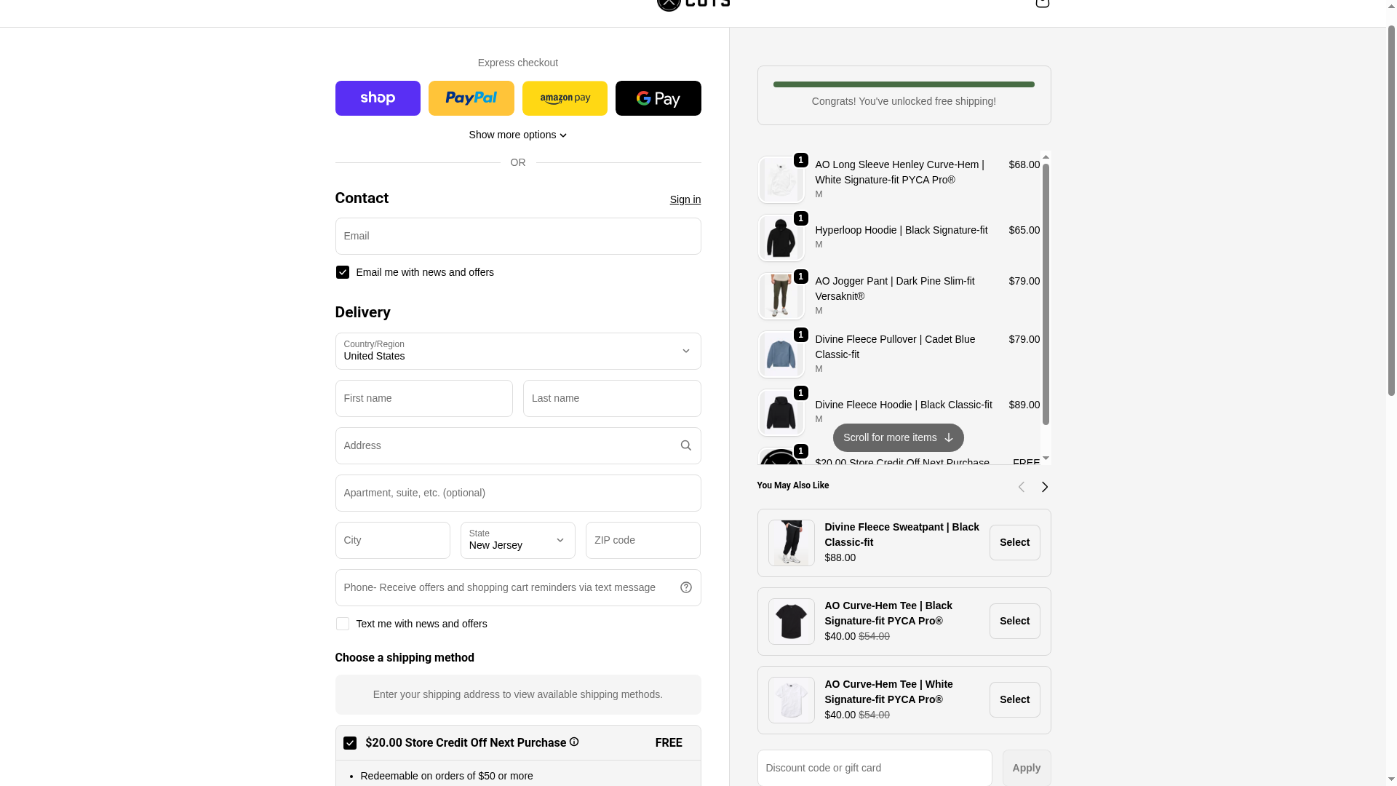Click the Email input field

(x=518, y=236)
